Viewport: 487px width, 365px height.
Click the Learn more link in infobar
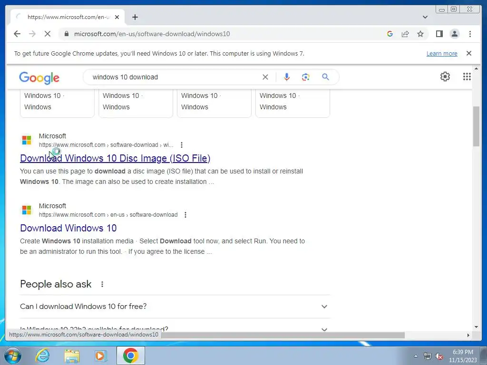pyautogui.click(x=442, y=53)
